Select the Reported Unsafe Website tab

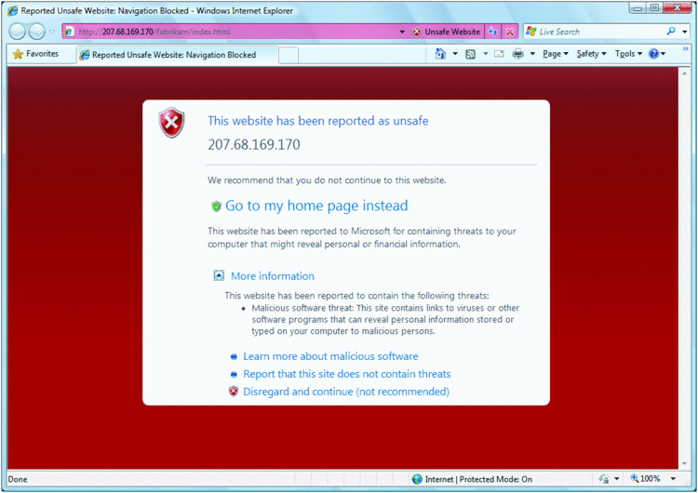pos(178,55)
